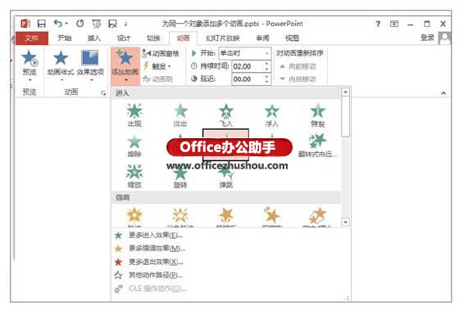Click the Save icon in quick access toolbar
The height and width of the screenshot is (310, 459).
[x=42, y=24]
